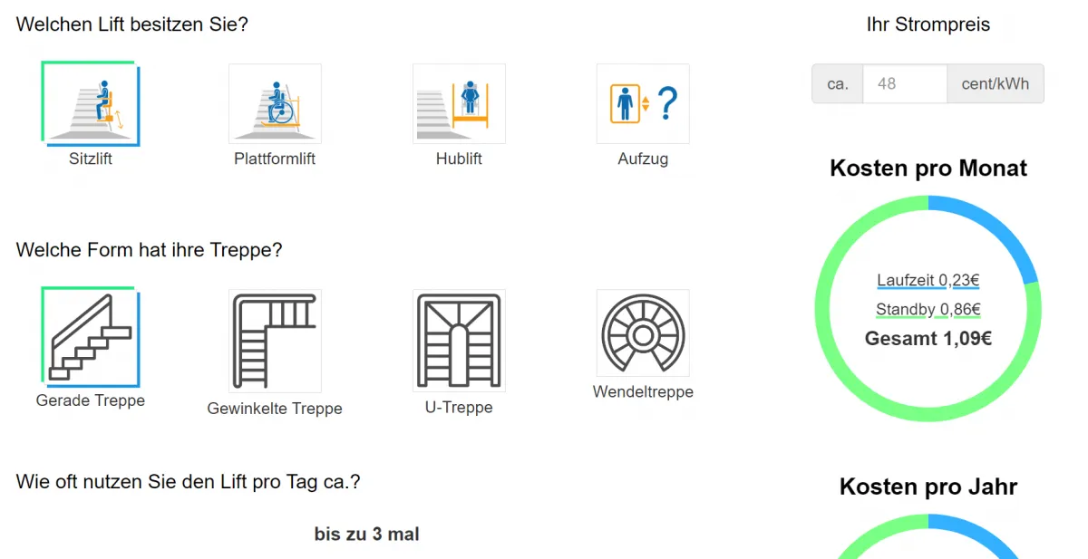The image size is (1088, 559).
Task: Select the Hublift icon
Action: 459,103
